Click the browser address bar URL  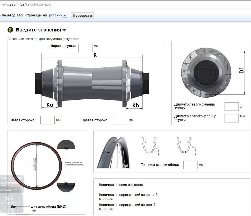(x=26, y=4)
